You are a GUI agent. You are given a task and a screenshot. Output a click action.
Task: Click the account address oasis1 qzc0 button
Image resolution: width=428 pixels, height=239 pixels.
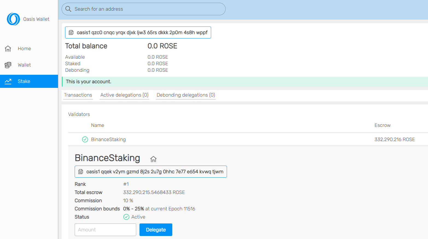coord(138,32)
